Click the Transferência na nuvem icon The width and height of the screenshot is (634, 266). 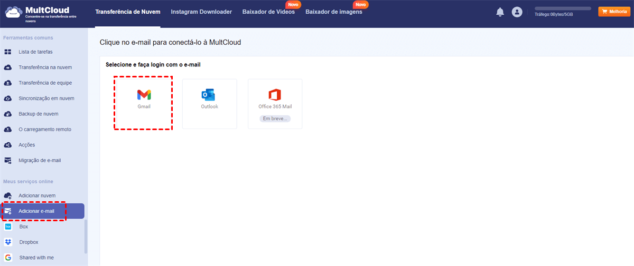tap(8, 67)
